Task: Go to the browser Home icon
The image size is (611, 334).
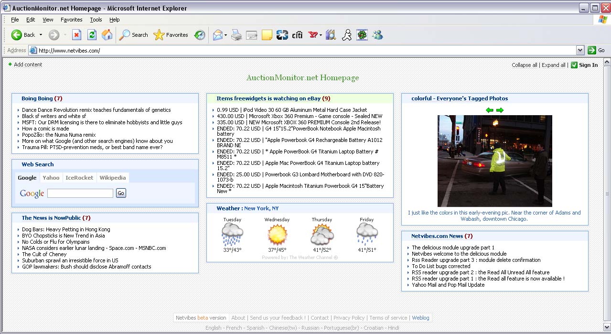Action: [107, 35]
